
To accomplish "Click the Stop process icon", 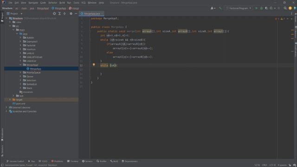I will [278, 8].
